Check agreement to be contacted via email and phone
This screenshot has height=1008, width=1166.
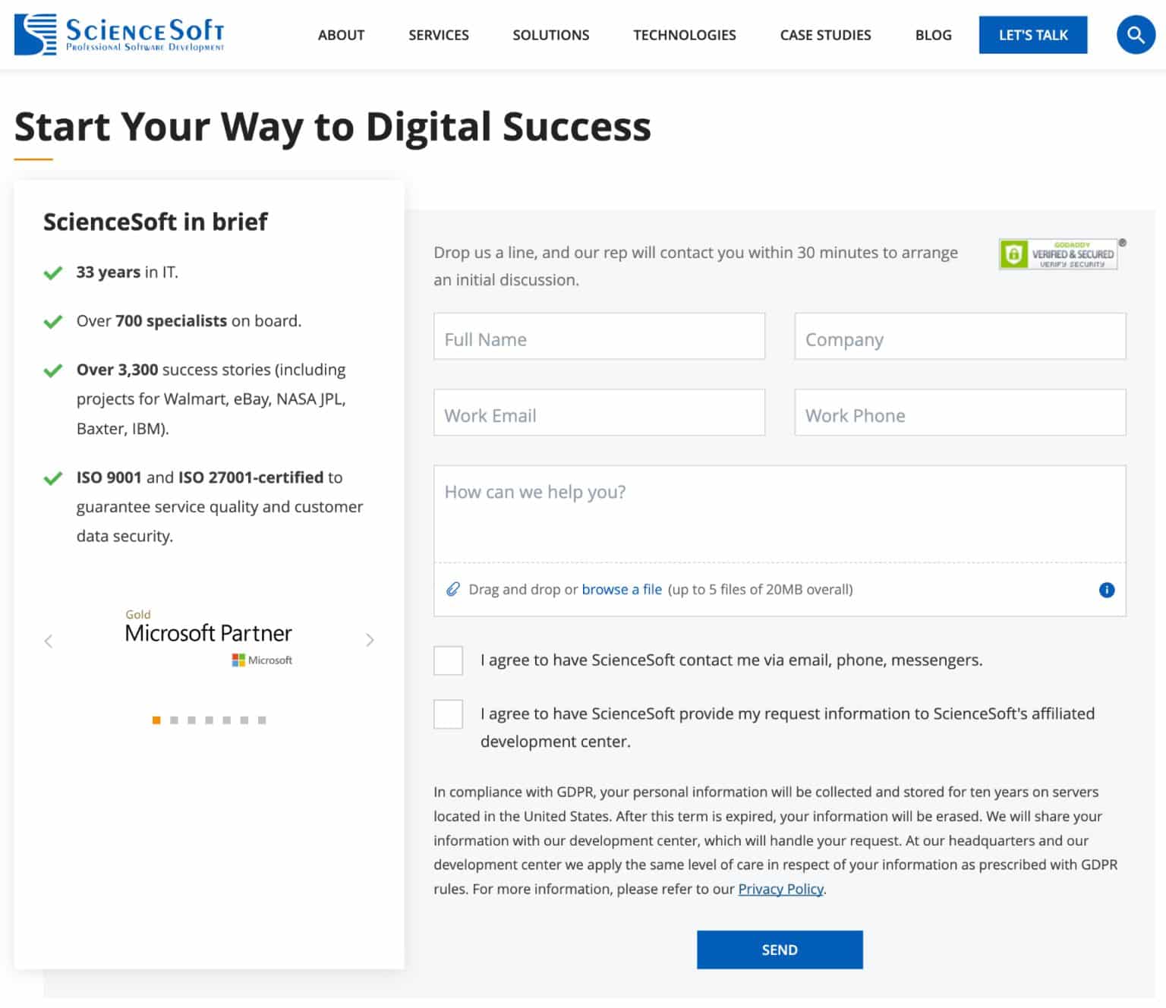(448, 660)
